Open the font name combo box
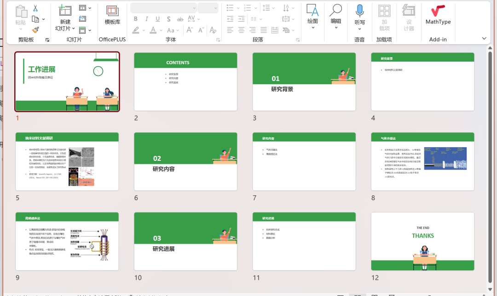Image resolution: width=497 pixels, height=296 pixels. [x=163, y=8]
